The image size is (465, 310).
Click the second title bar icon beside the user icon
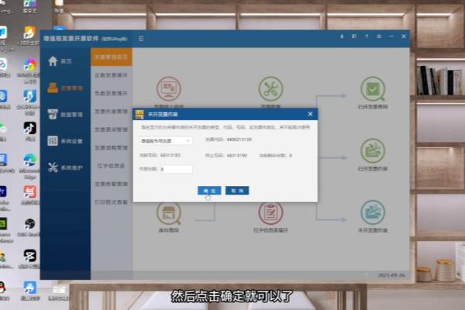[354, 36]
